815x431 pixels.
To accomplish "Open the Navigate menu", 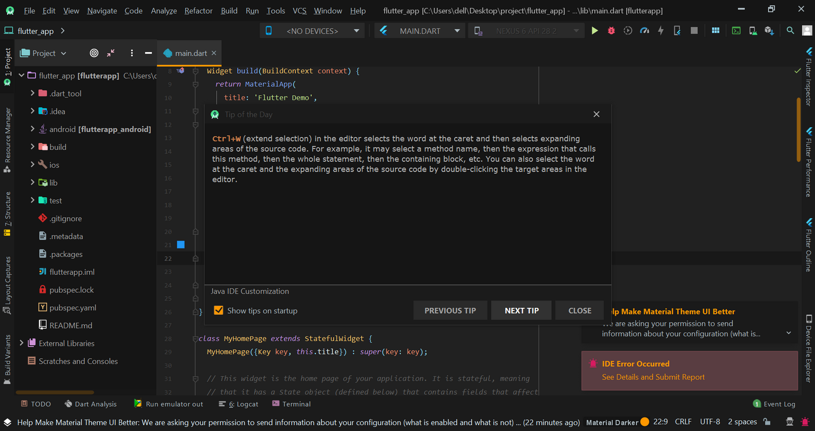I will (x=102, y=11).
